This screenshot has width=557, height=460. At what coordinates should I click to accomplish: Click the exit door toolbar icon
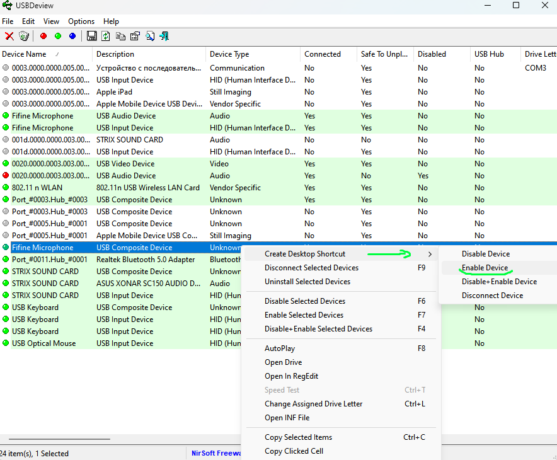click(164, 36)
